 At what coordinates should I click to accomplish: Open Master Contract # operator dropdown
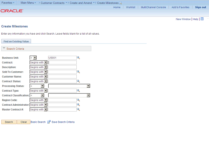pos(39,110)
